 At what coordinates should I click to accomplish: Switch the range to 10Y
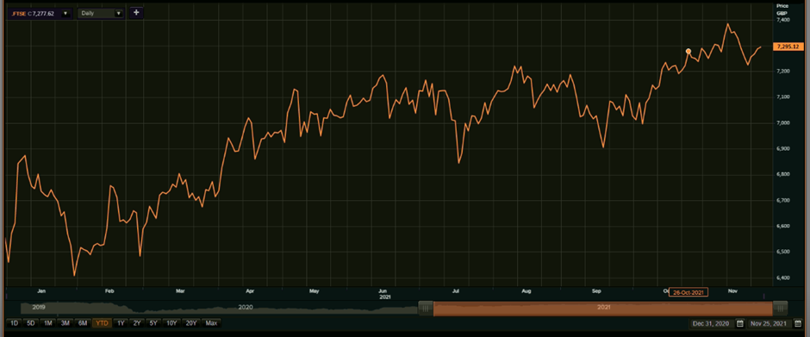tap(171, 323)
